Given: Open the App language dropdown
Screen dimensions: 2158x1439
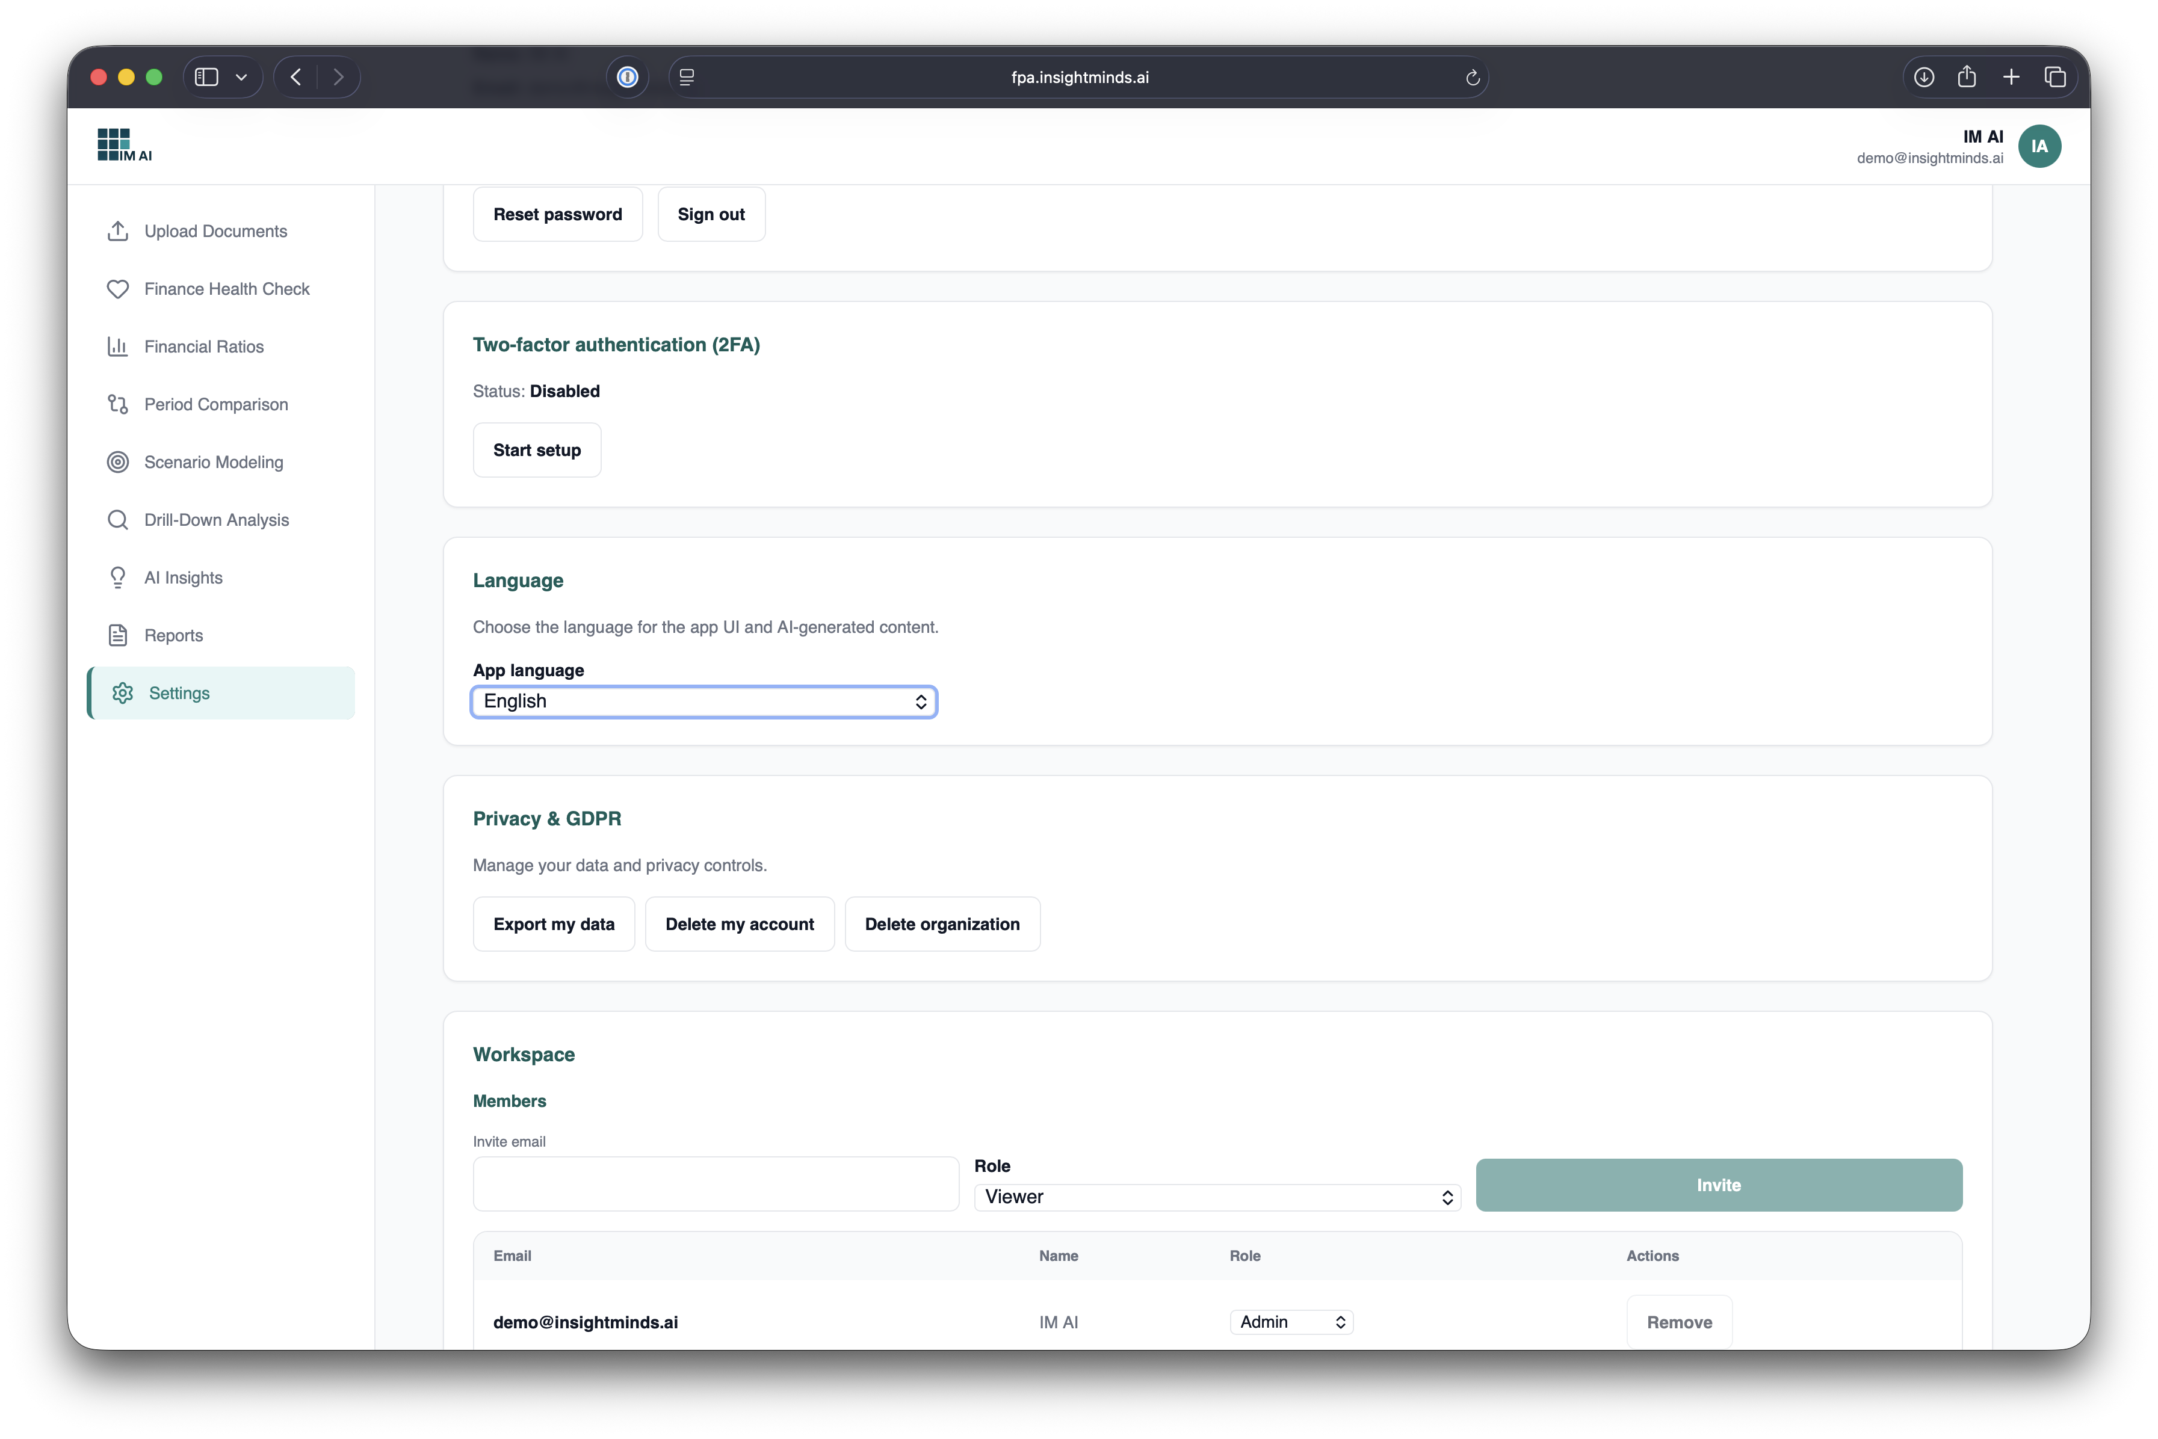Looking at the screenshot, I should 704,702.
